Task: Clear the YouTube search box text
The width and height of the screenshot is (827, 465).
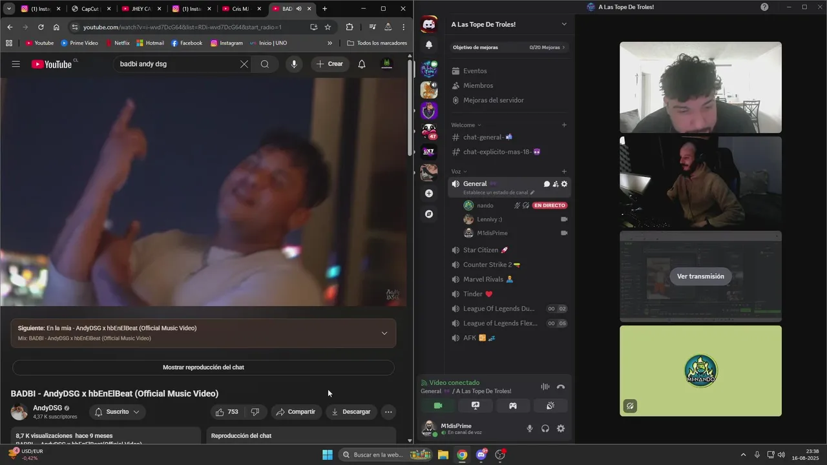Action: [244, 64]
